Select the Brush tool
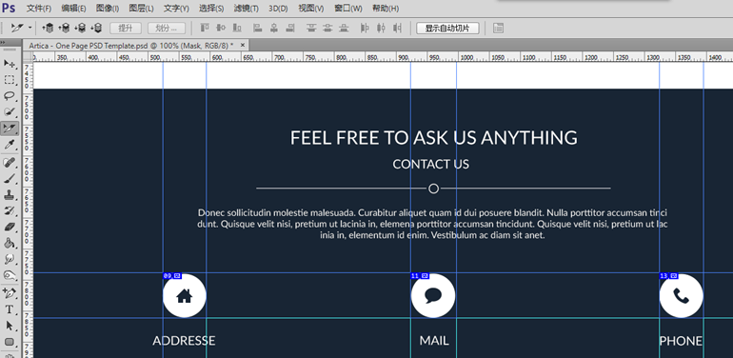Viewport: 733px width, 358px height. coord(10,178)
